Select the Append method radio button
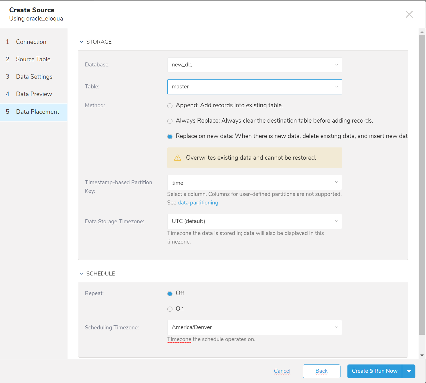 click(x=170, y=106)
